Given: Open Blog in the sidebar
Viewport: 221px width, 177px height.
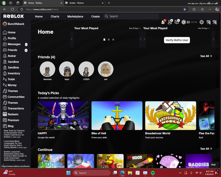Looking at the screenshot, I should pos(8,126).
